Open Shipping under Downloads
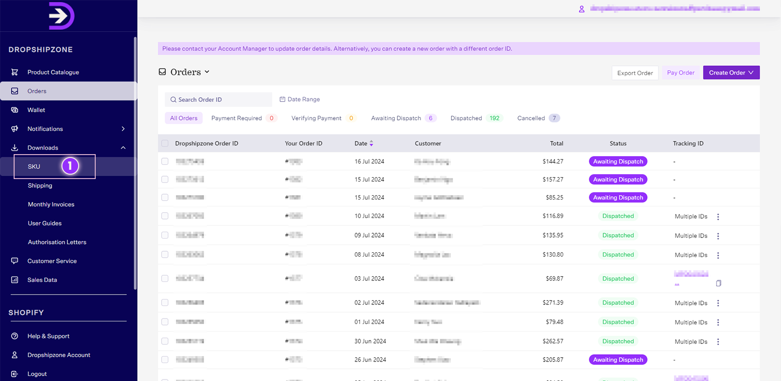Screen dimensions: 781x381 [x=40, y=185]
